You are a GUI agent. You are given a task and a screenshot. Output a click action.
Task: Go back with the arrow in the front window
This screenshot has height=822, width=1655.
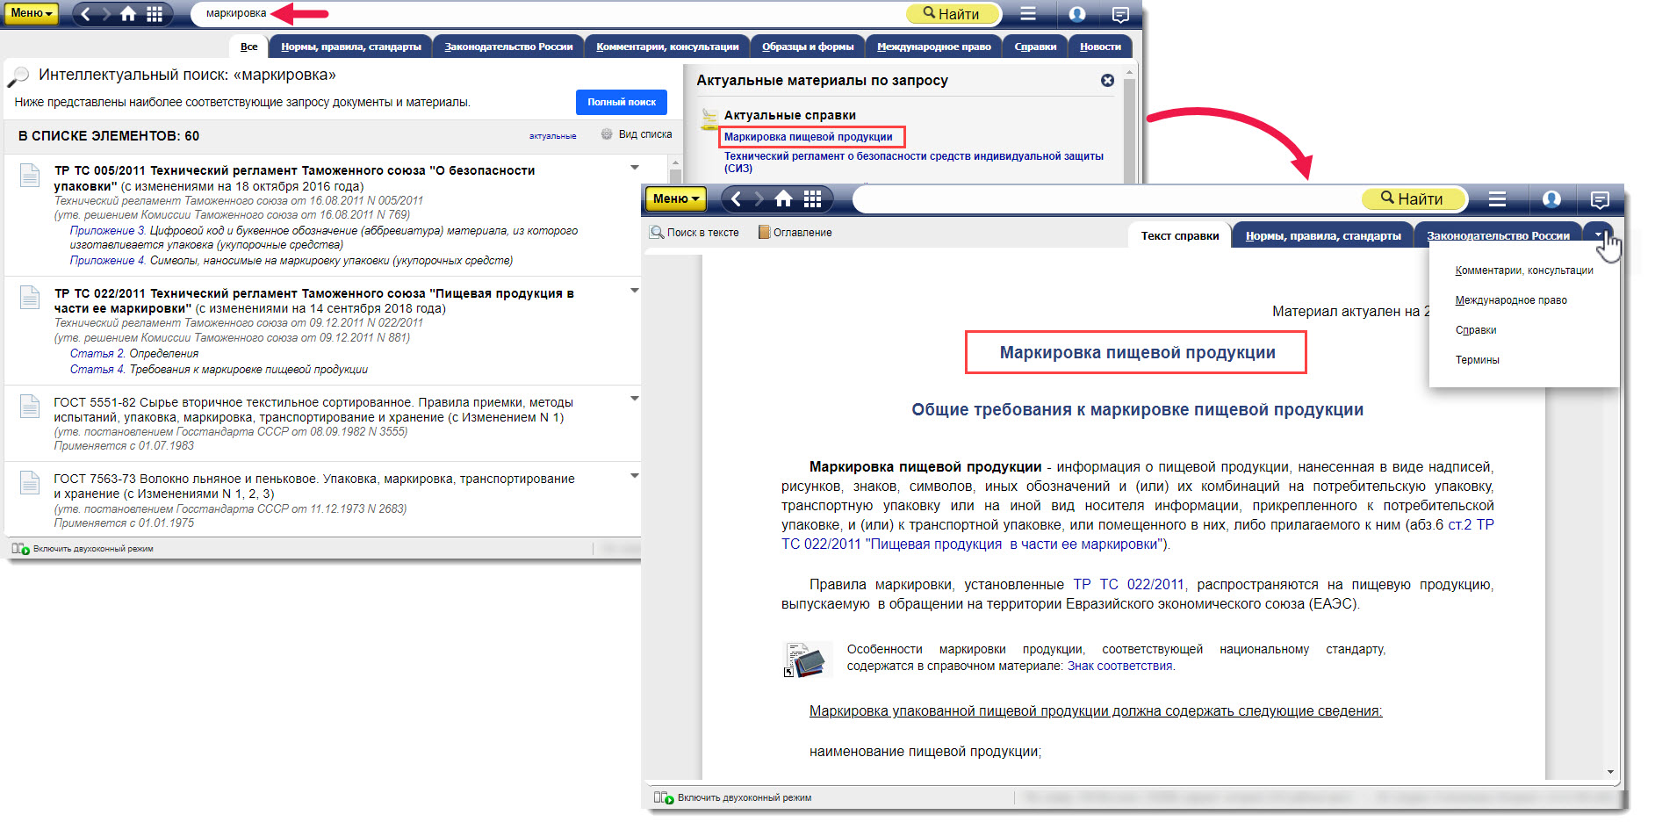coord(737,199)
